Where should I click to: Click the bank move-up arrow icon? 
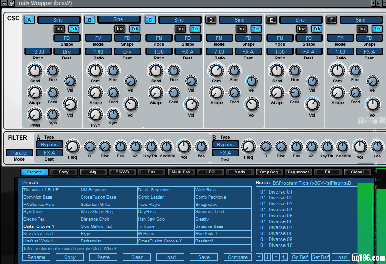coord(259,257)
